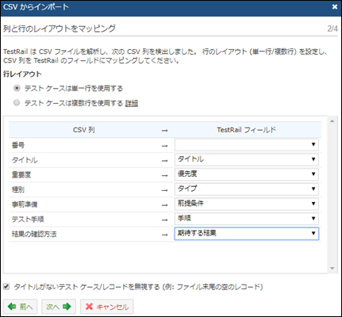Click the 重要度 CSV column label
Image resolution: width=342 pixels, height=317 pixels.
(21, 175)
